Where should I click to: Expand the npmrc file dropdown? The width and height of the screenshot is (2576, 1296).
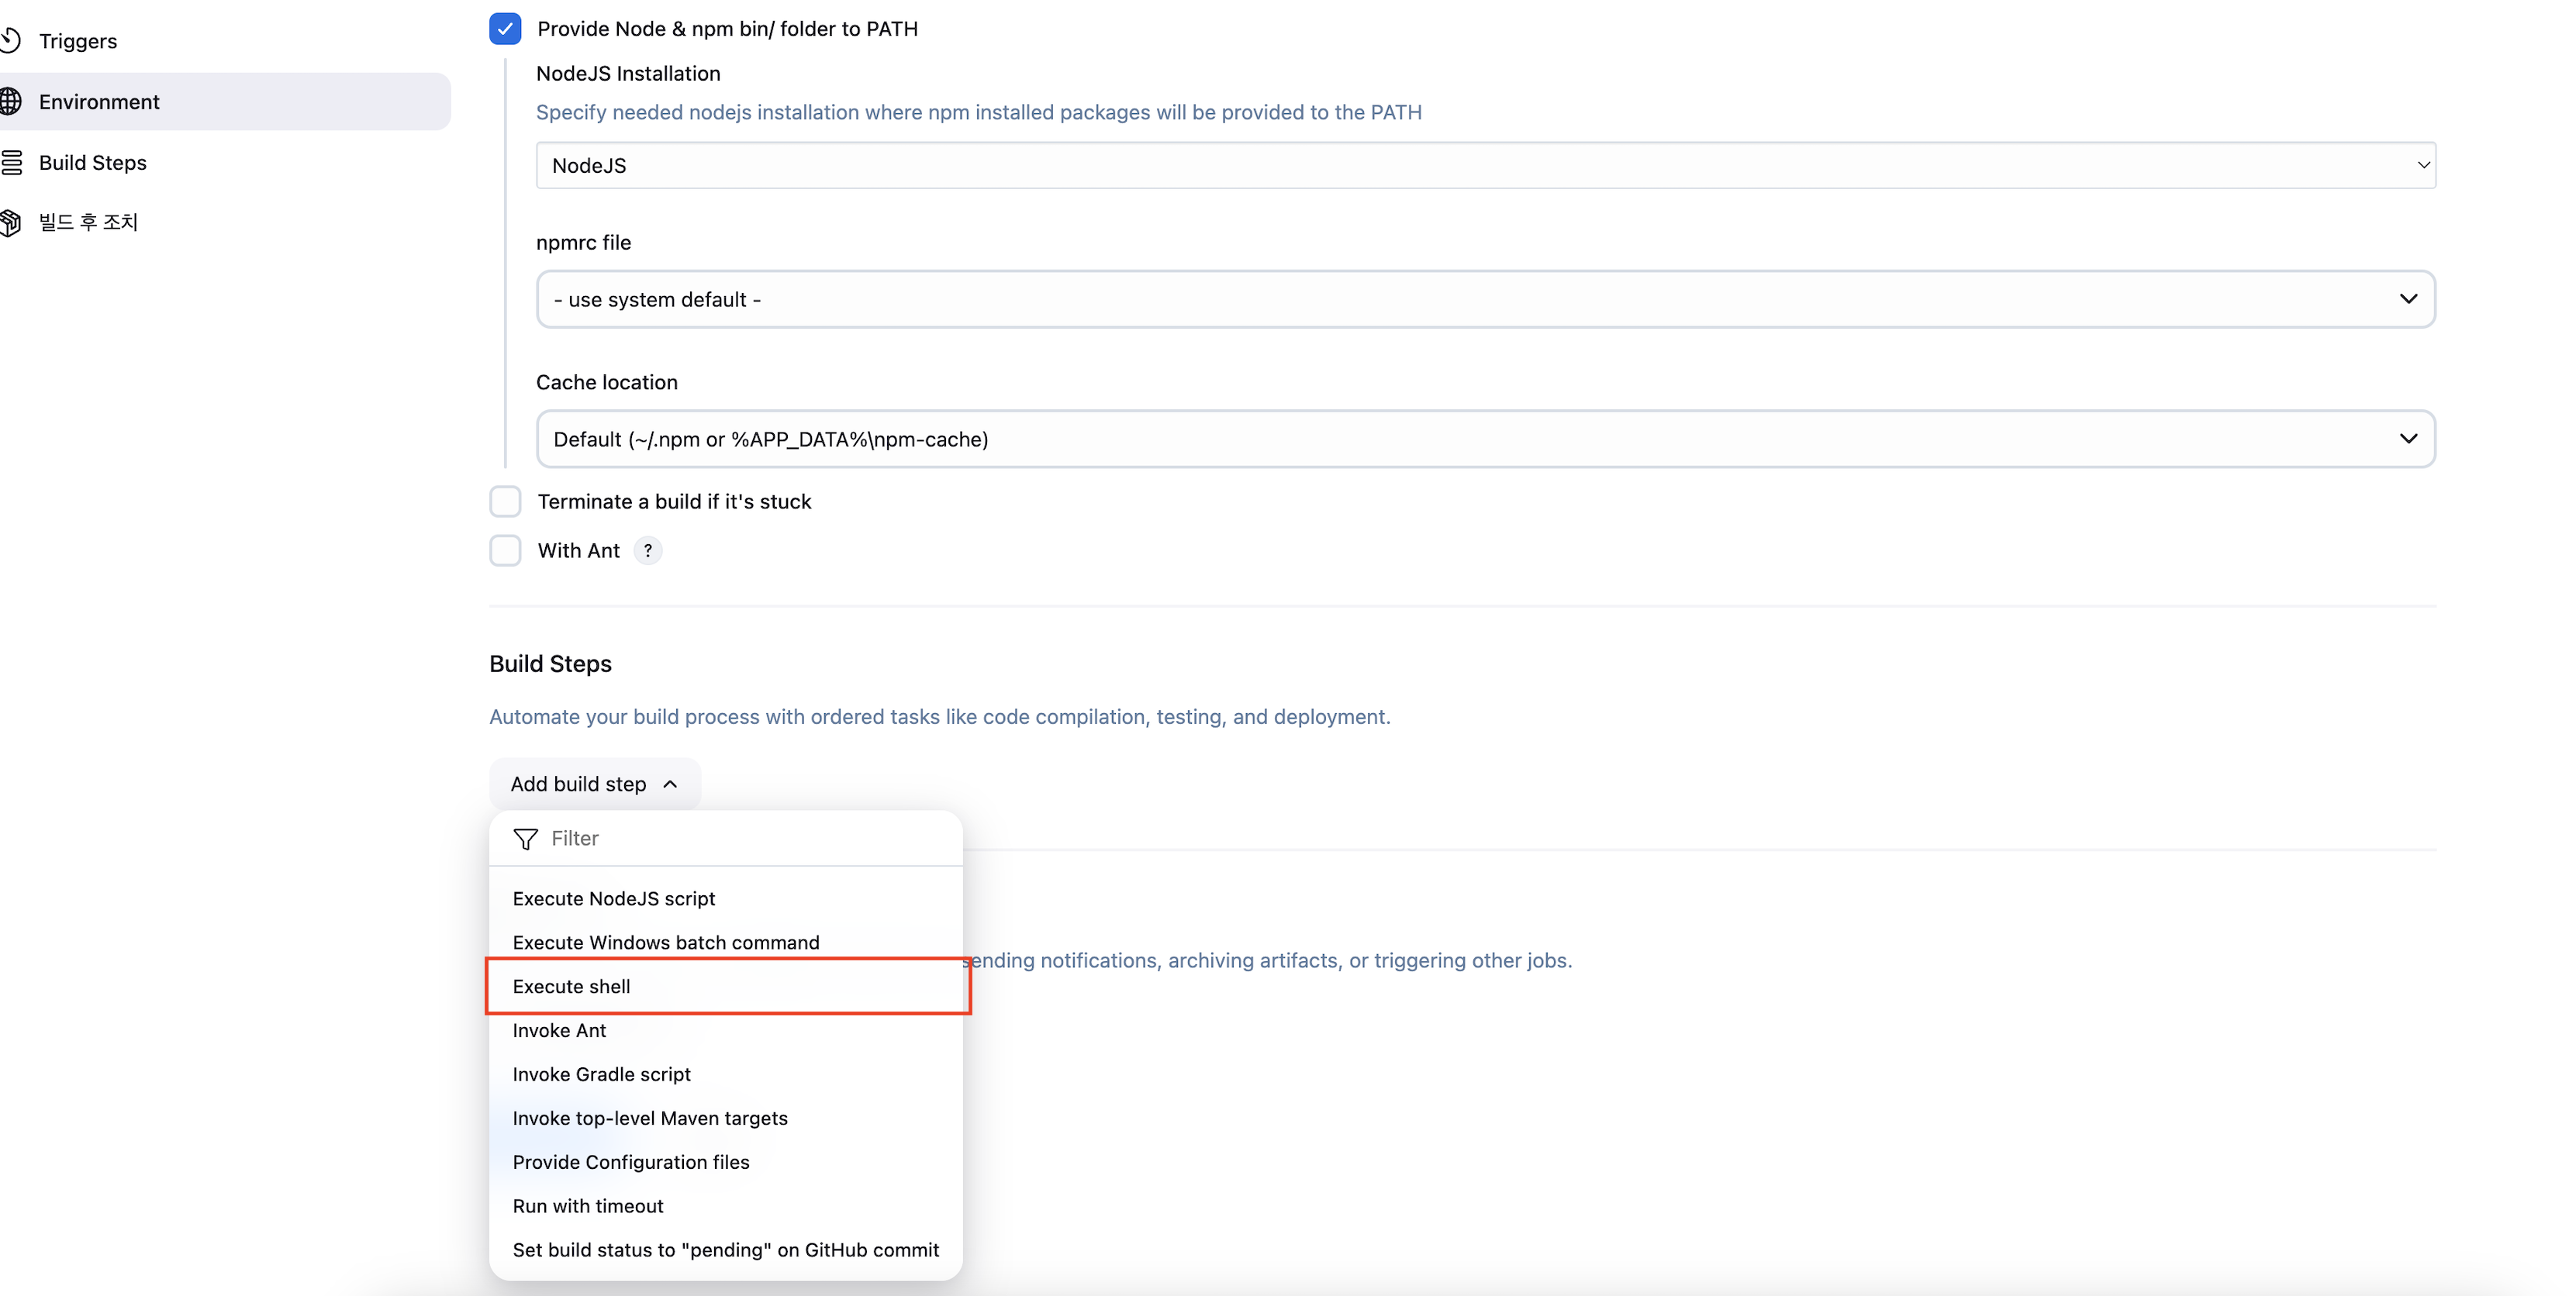tap(1485, 300)
